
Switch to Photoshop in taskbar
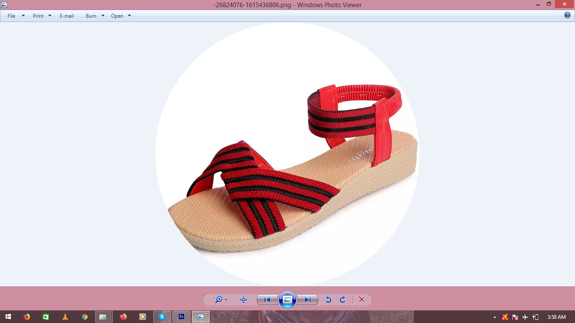(181, 317)
